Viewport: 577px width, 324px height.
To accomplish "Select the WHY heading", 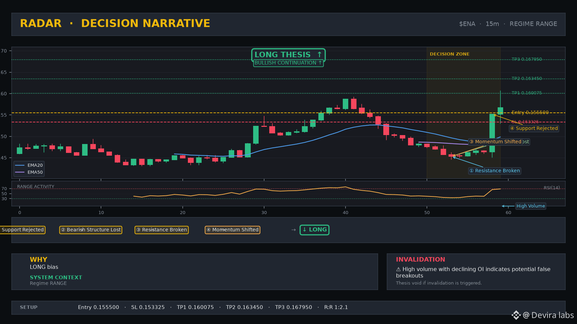I will 38,260.
